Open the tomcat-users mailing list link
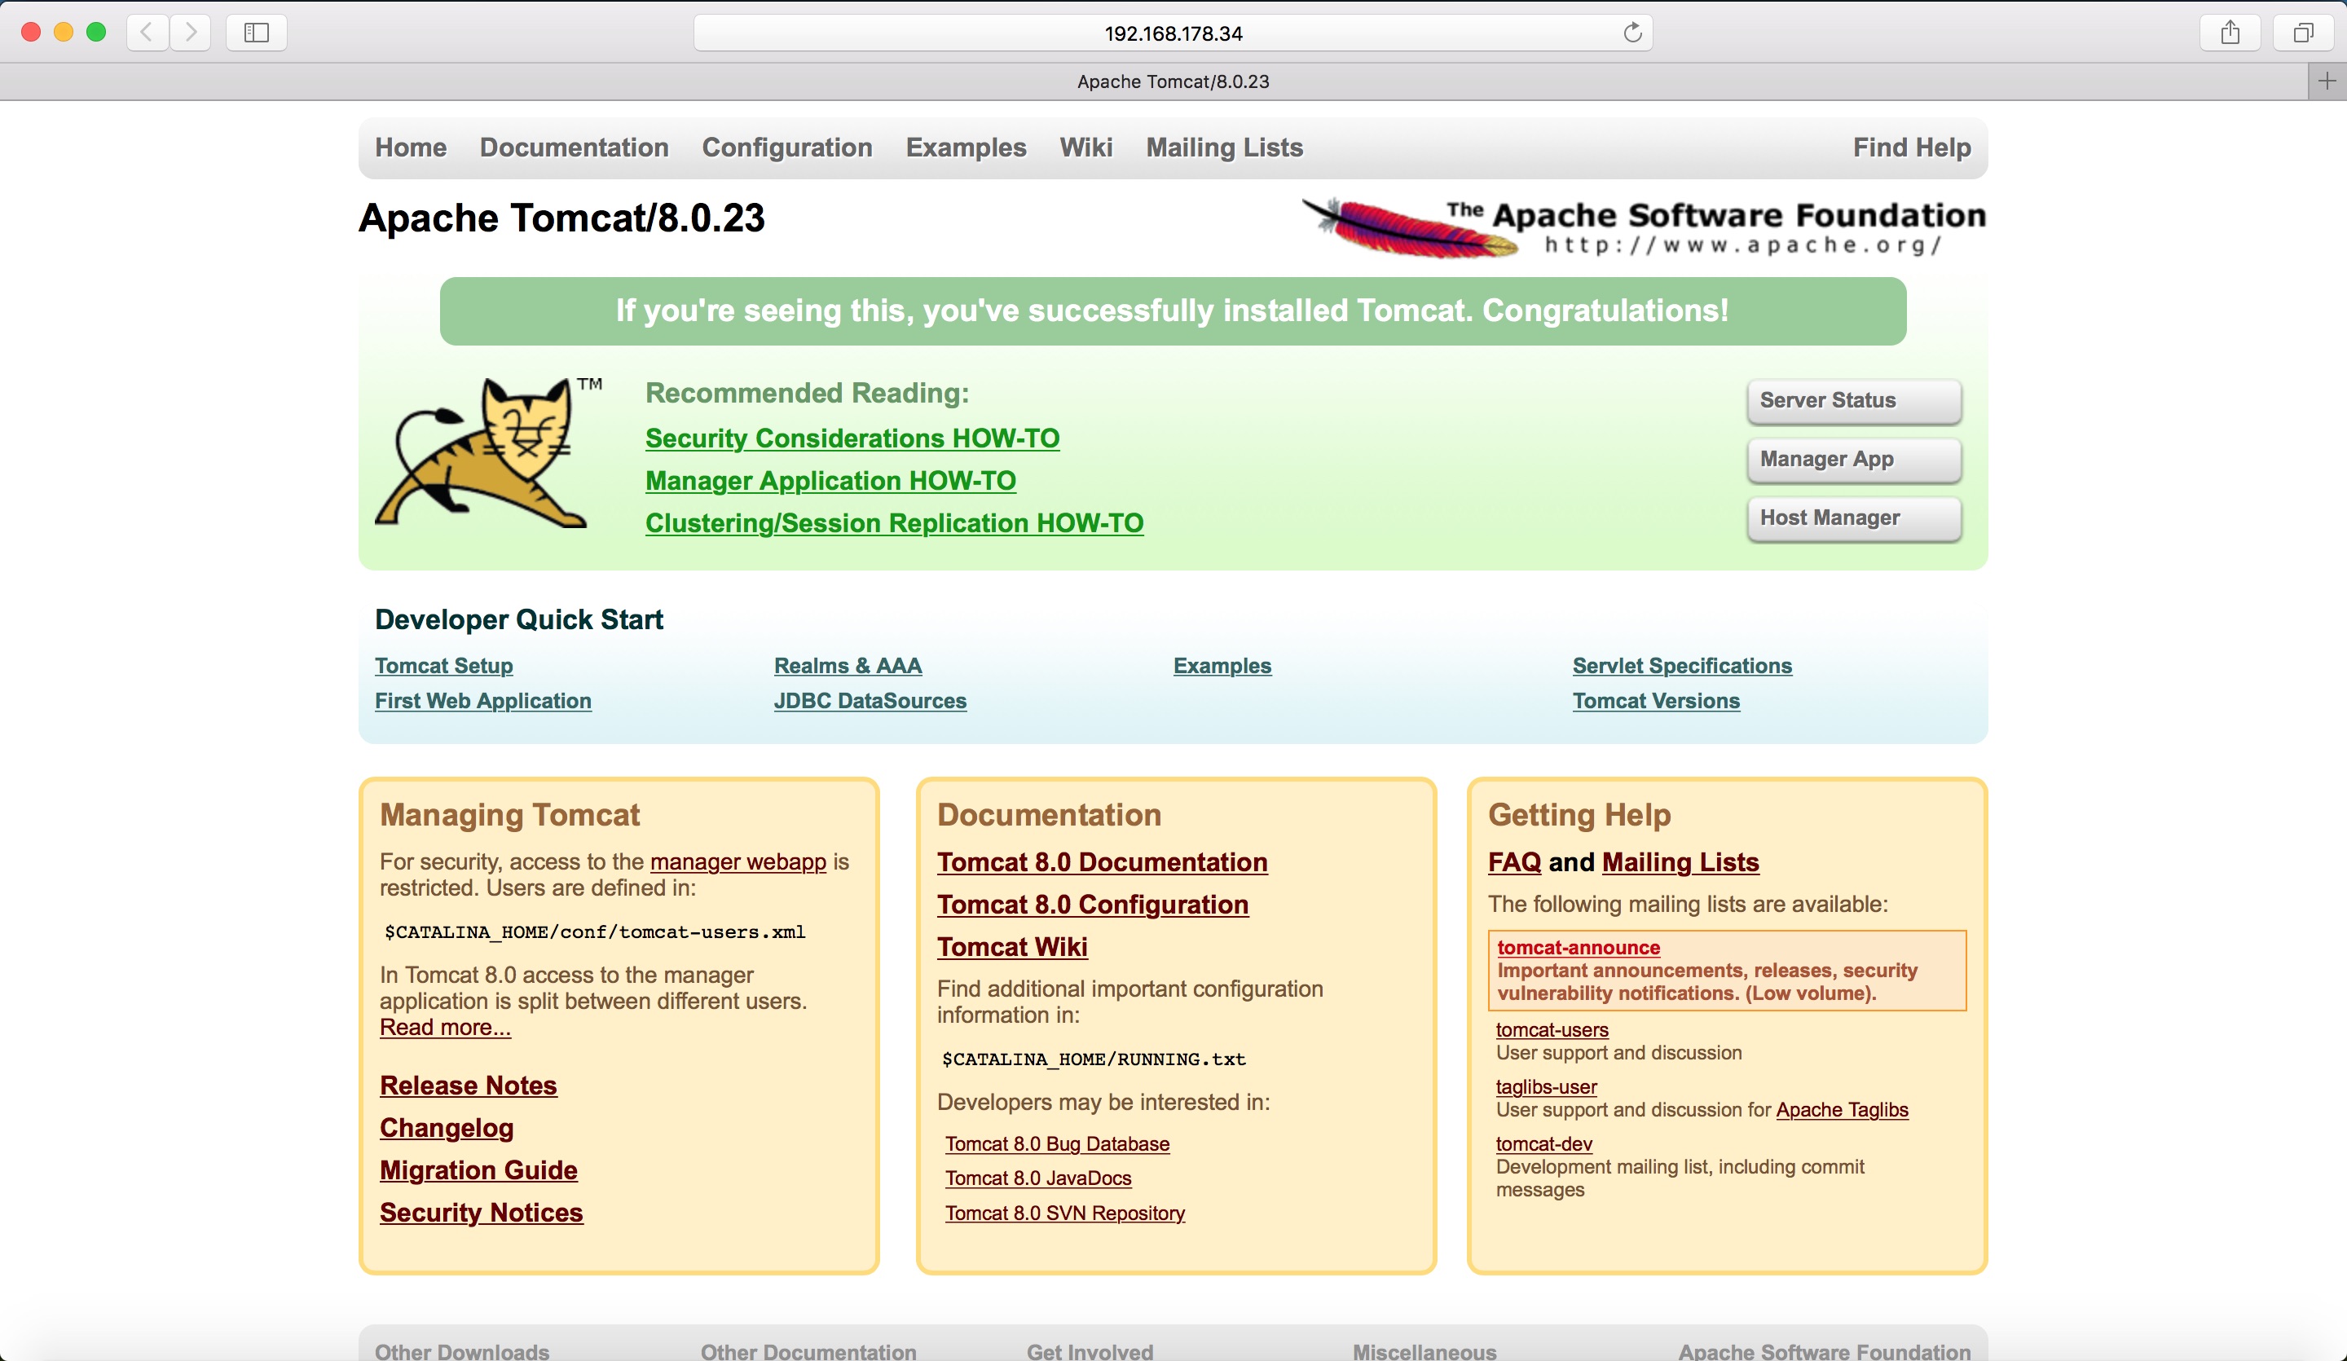 [1552, 1029]
